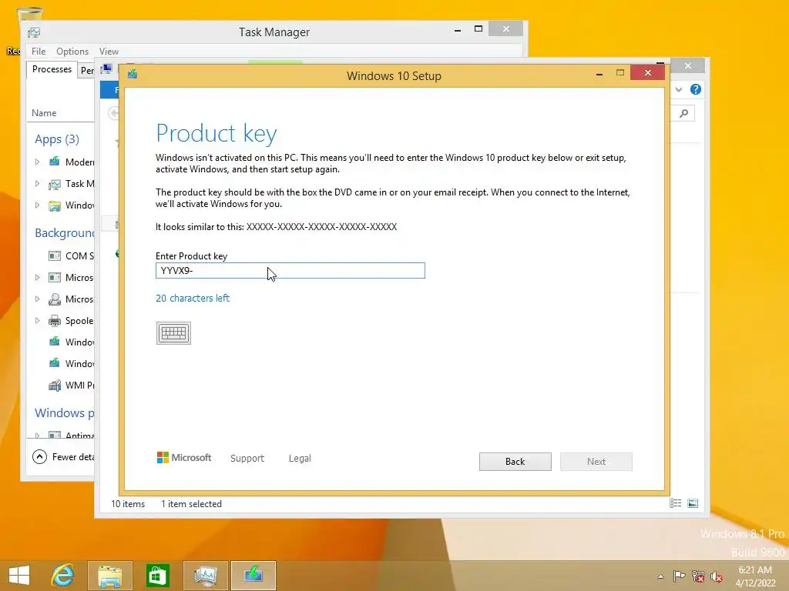Viewport: 789px width, 591px height.
Task: Switch to details view in File Explorer
Action: point(675,503)
